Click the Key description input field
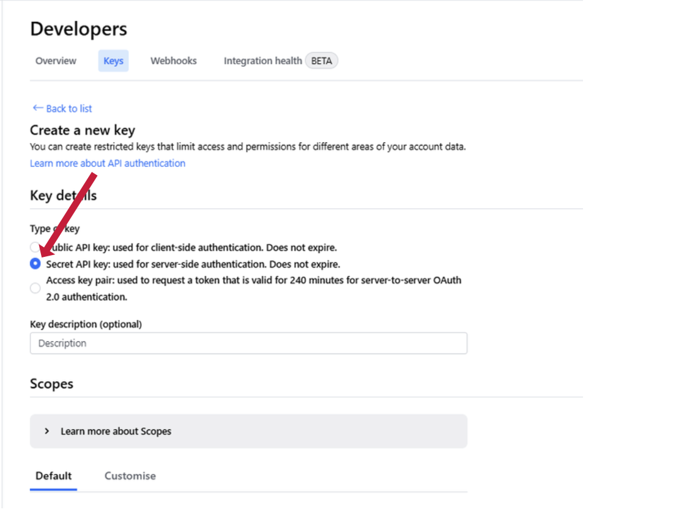Viewport: 687px width, 515px height. pyautogui.click(x=248, y=343)
